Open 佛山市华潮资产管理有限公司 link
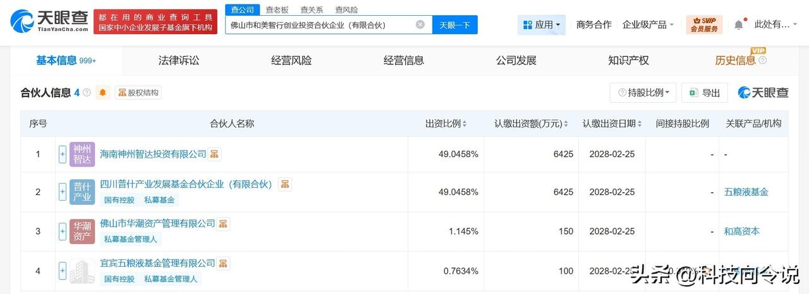Screen dimensions: 809x294 158,223
